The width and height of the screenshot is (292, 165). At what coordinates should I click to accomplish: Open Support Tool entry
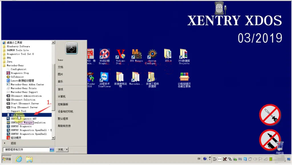(16, 111)
